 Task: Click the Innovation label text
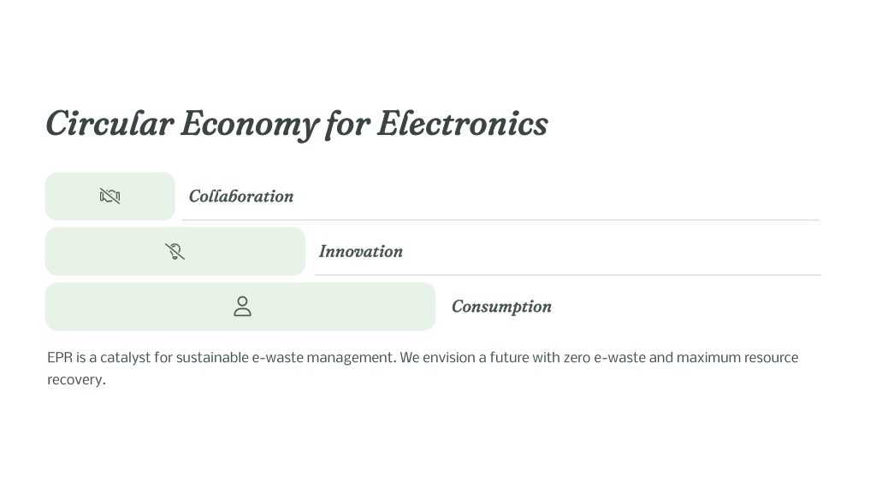361,251
